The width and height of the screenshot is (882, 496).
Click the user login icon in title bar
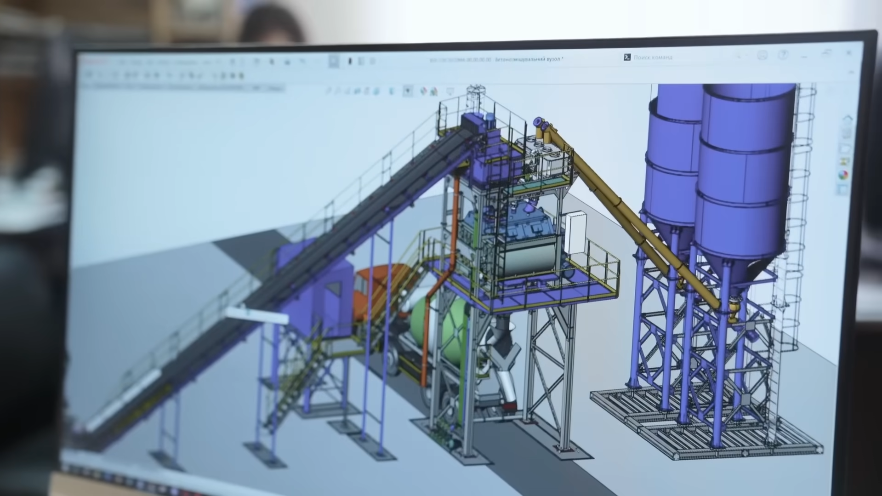tap(762, 56)
